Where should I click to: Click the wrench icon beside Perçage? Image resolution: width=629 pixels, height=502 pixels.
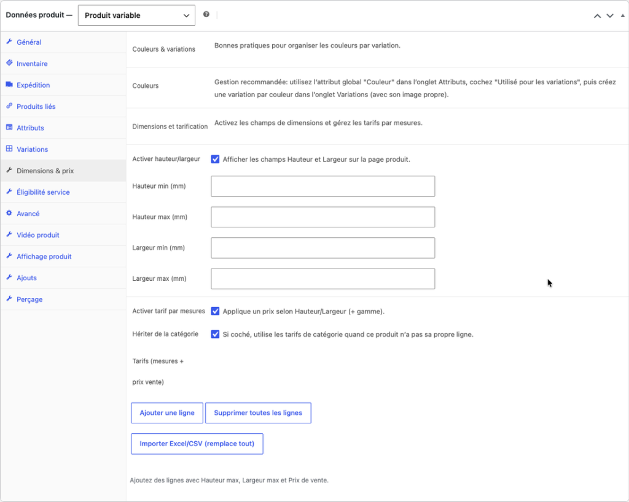click(9, 299)
